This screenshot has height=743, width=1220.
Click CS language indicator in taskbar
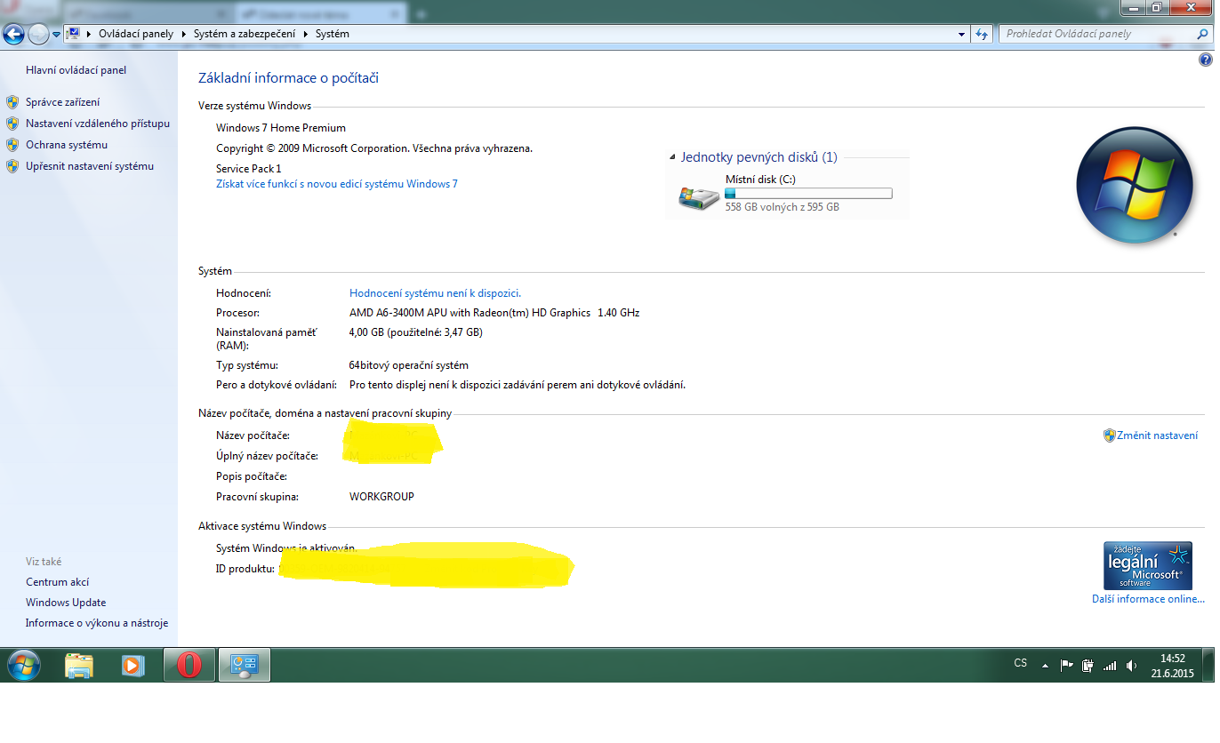pos(1021,664)
